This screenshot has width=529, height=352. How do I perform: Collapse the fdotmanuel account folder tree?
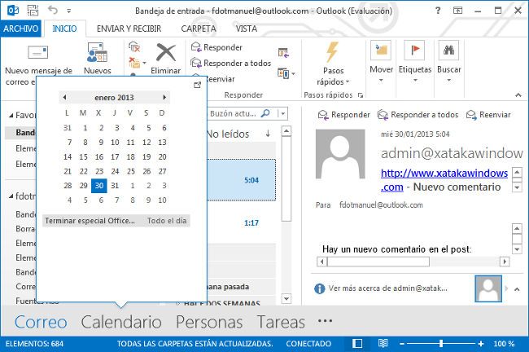tap(11, 196)
